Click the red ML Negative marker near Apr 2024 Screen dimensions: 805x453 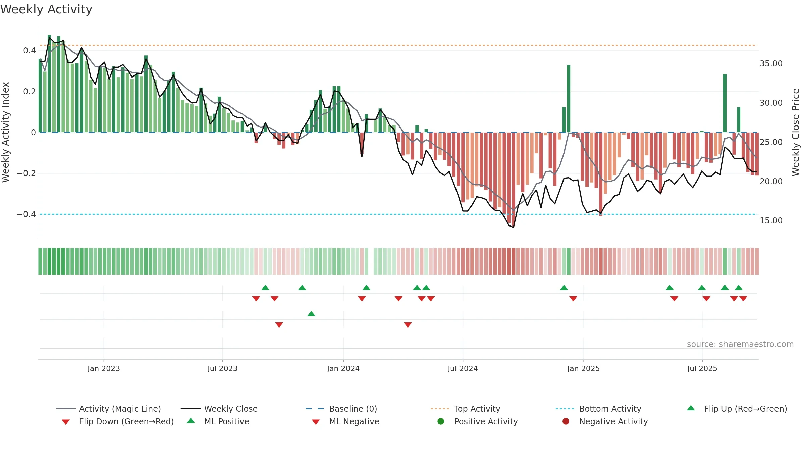pyautogui.click(x=408, y=325)
